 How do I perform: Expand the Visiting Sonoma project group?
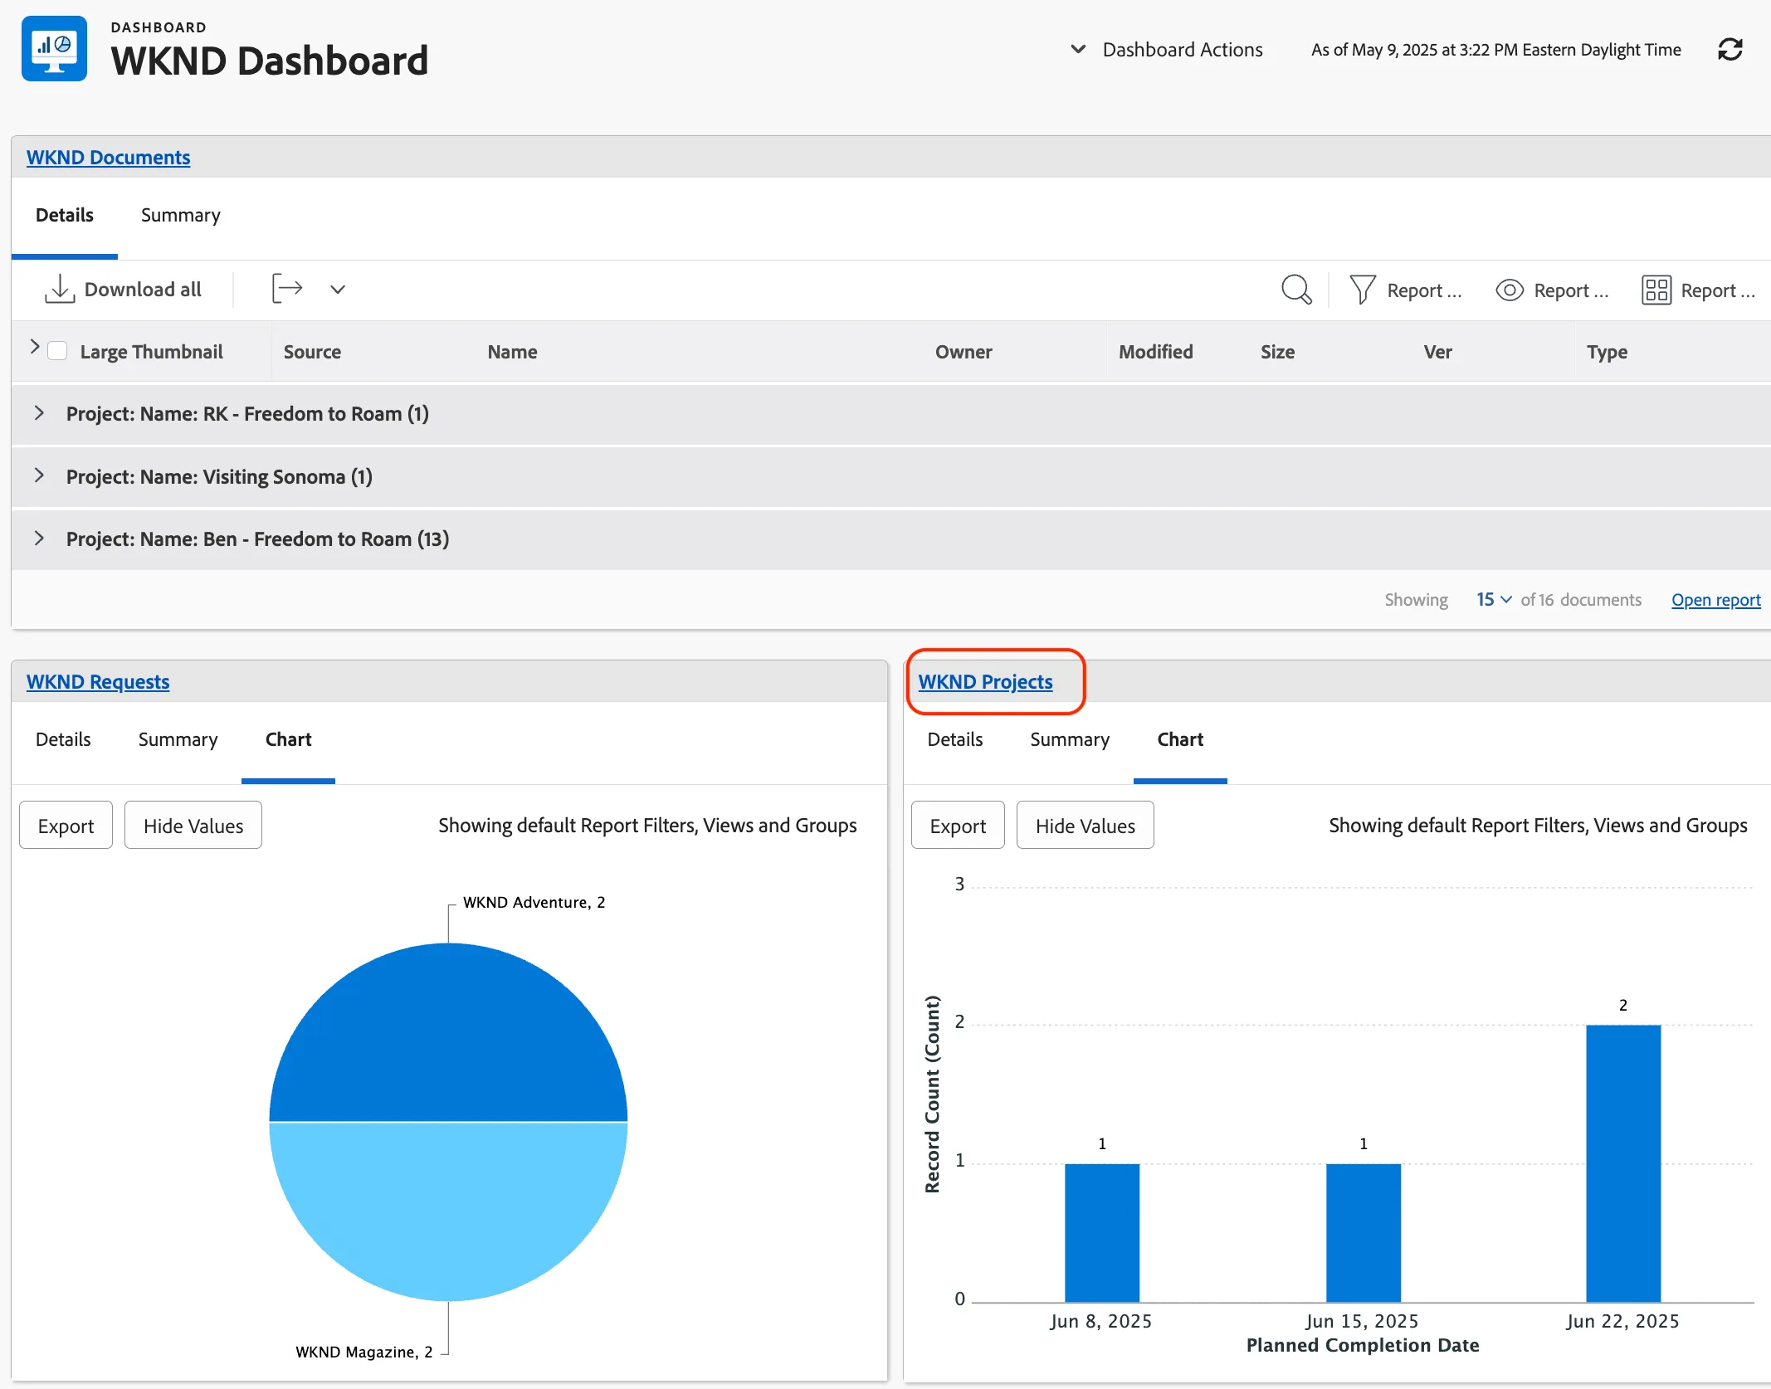39,475
